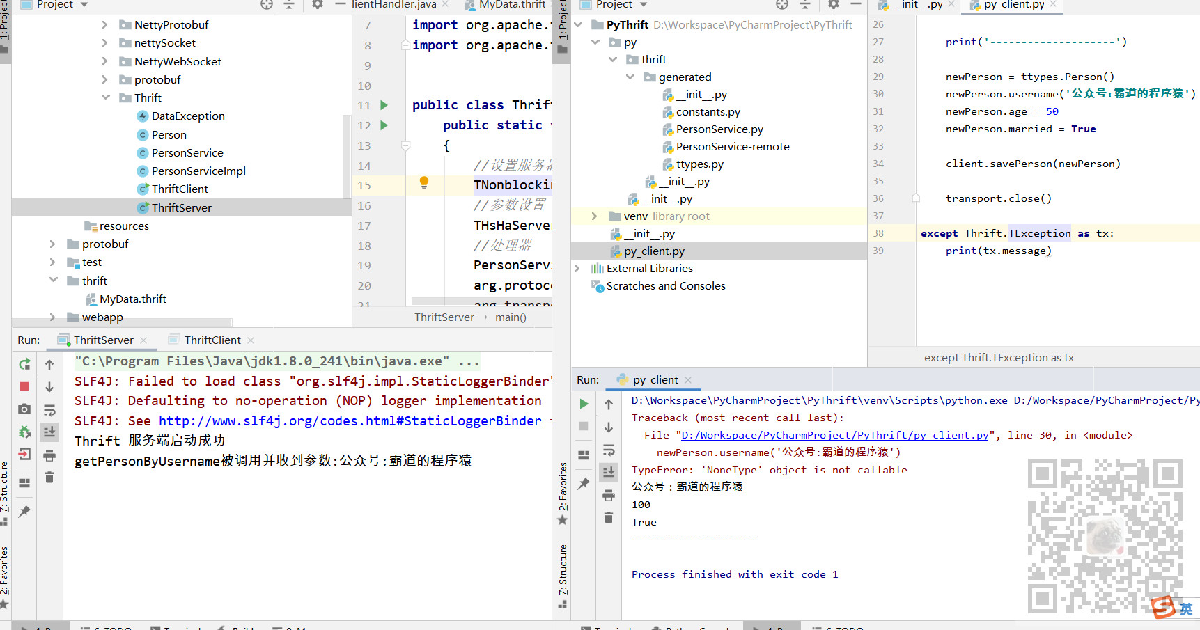Screen dimensions: 1200x630
Task: Close the py_client run tab
Action: [688, 379]
